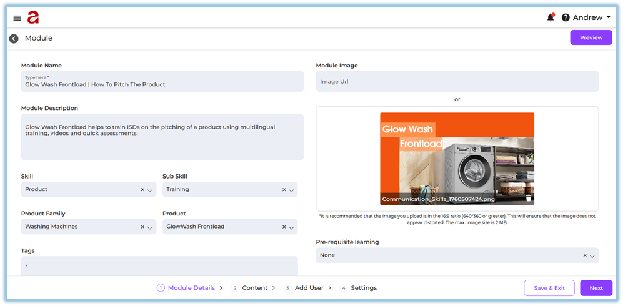Viewport: 623px width, 306px height.
Task: Delete the uploaded image with trash icon
Action: 529,199
